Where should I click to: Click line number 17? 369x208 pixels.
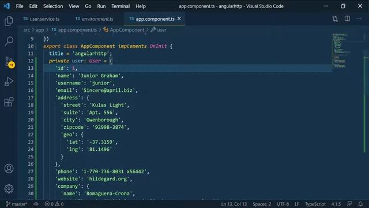pyautogui.click(x=31, y=98)
